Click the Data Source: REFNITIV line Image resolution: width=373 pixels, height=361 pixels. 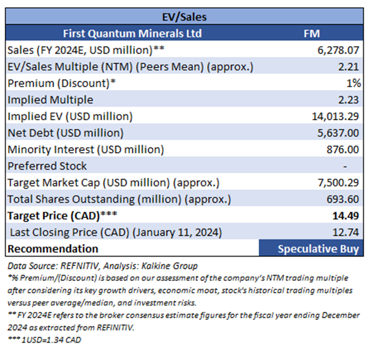(103, 266)
